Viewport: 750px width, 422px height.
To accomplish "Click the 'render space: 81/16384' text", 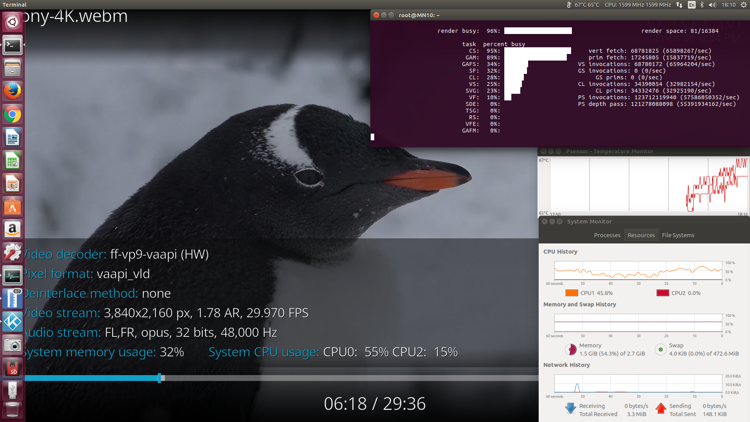I will pos(680,31).
